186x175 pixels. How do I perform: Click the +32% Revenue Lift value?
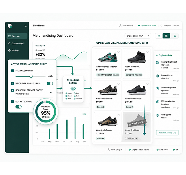coord(40,55)
